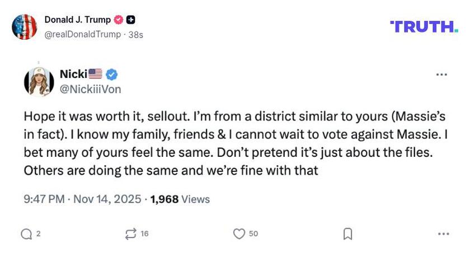Like the post with the heart icon
The height and width of the screenshot is (256, 470).
click(239, 234)
